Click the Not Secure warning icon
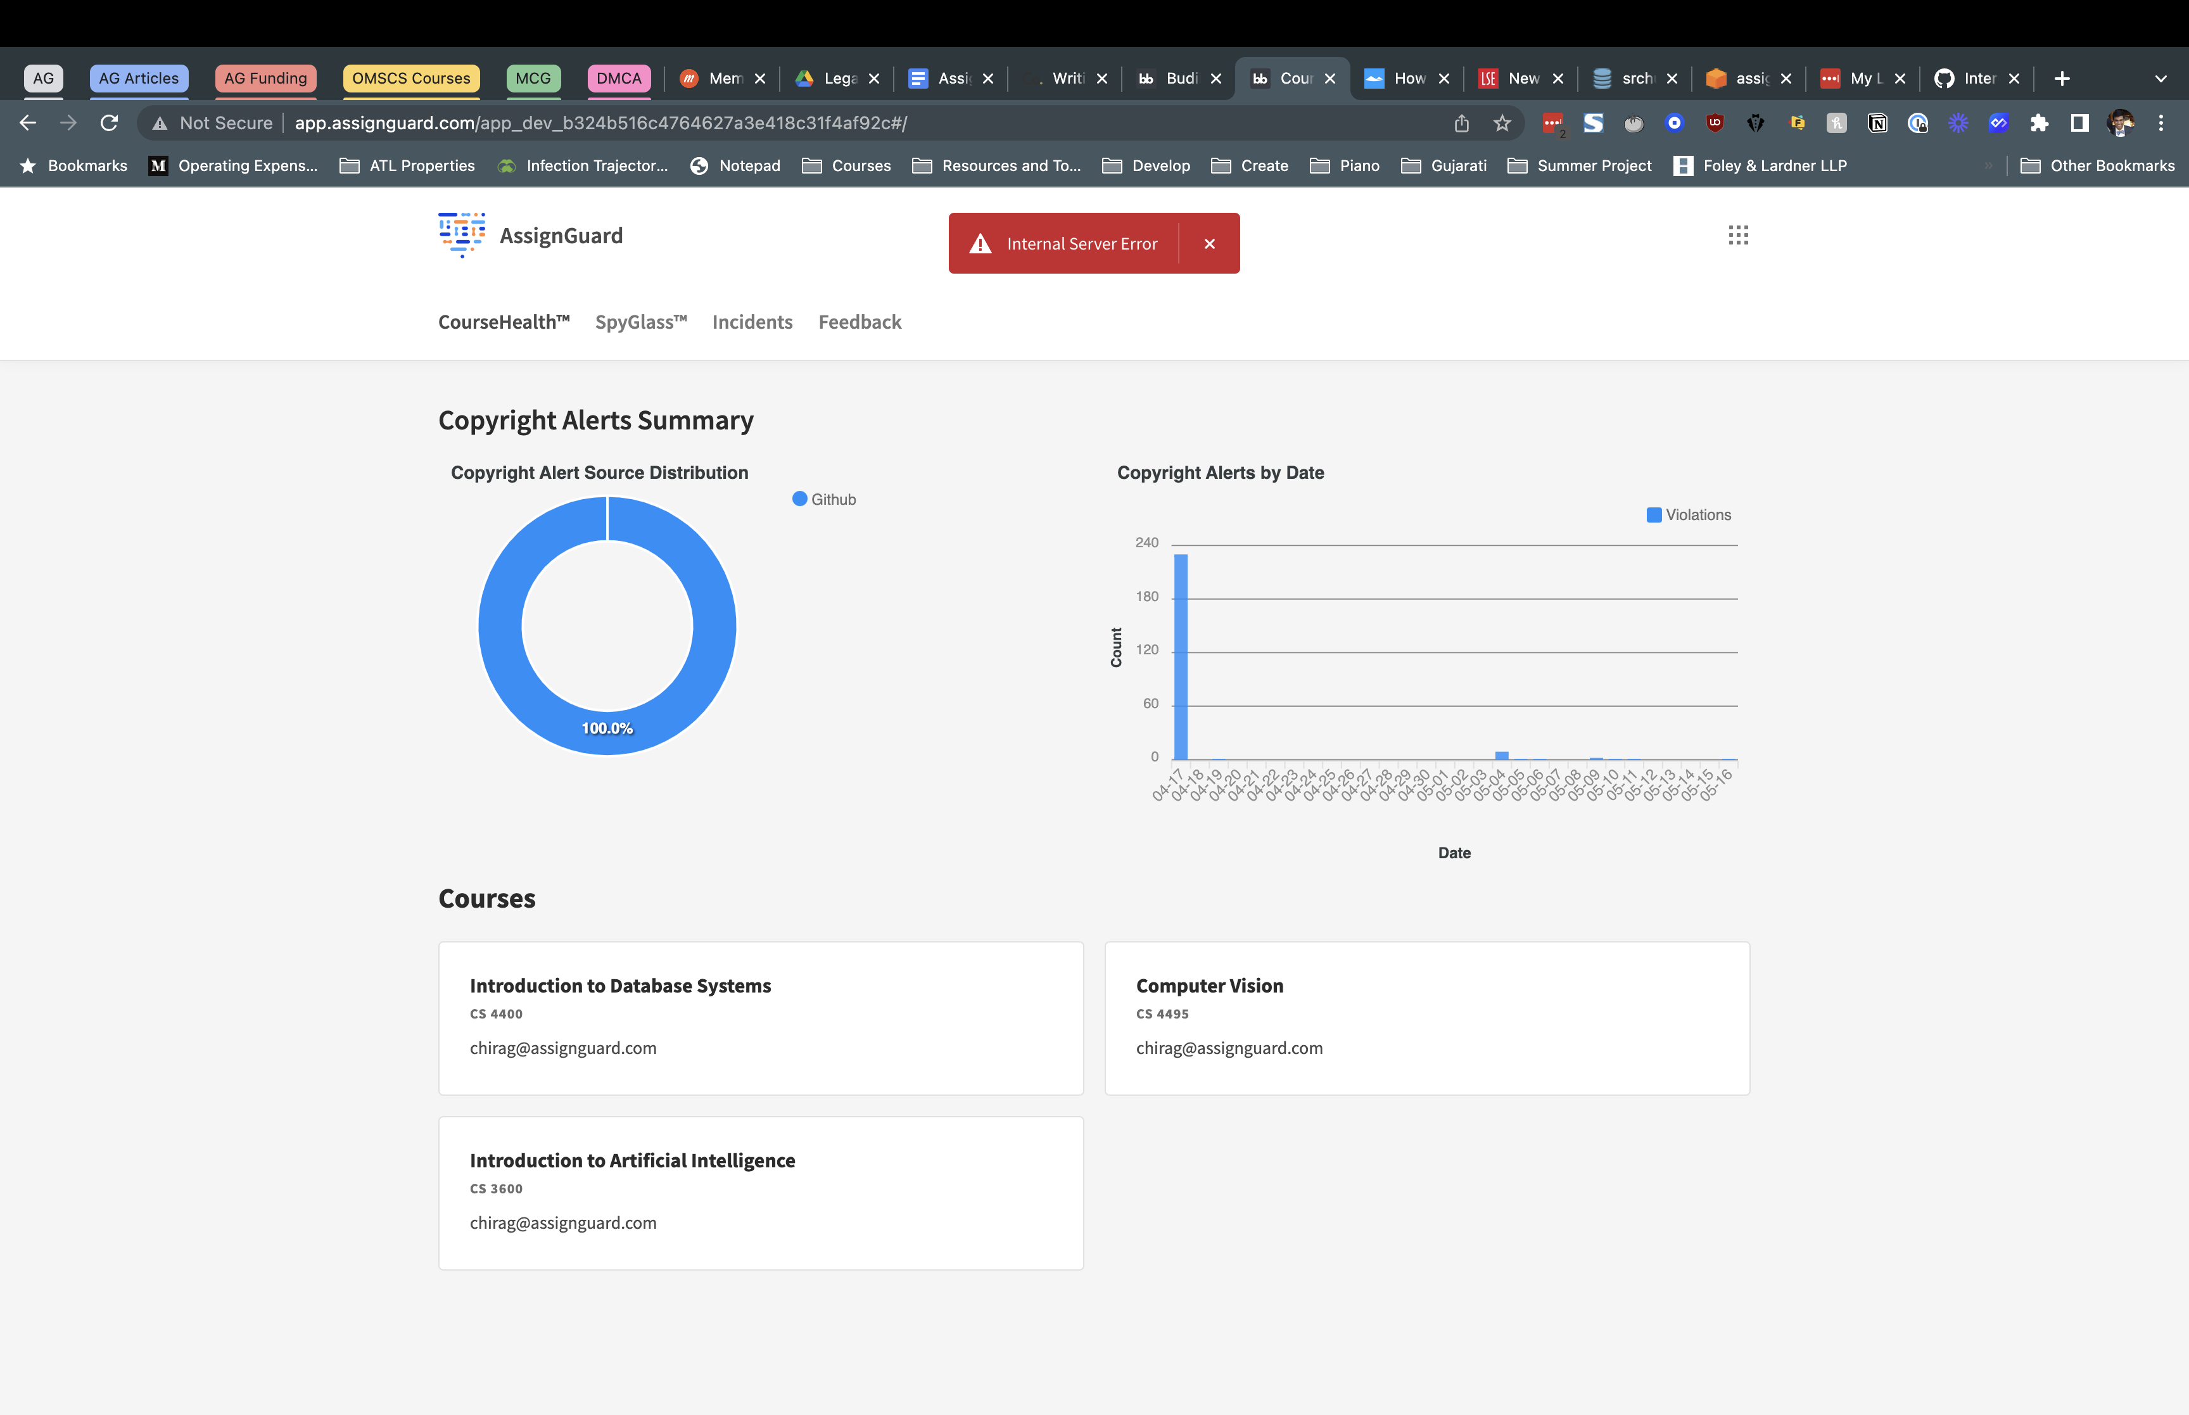The height and width of the screenshot is (1415, 2189). coord(160,123)
